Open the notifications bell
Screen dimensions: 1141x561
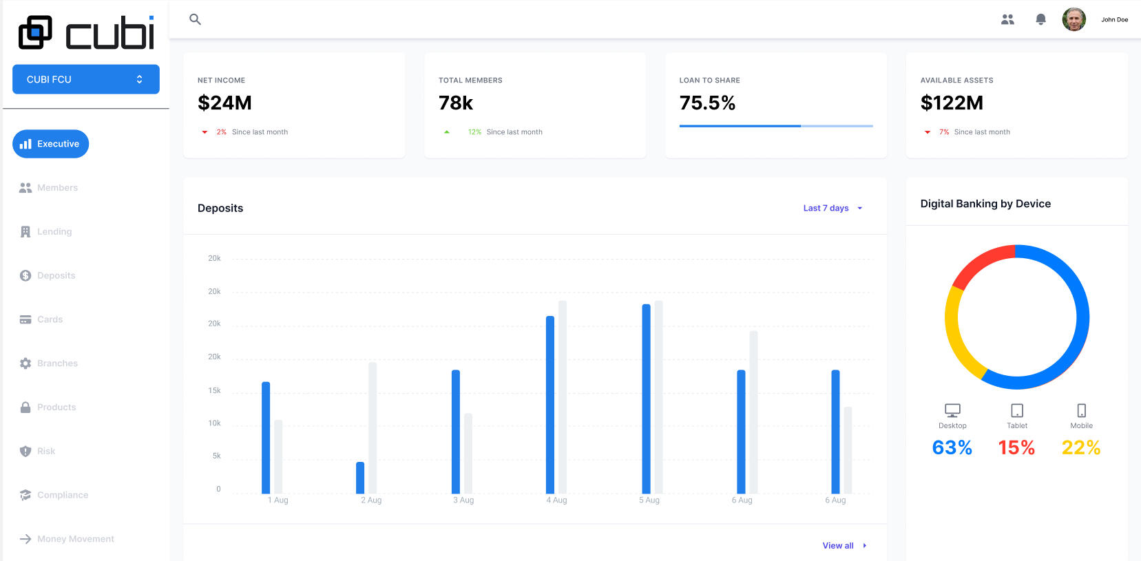(1040, 19)
